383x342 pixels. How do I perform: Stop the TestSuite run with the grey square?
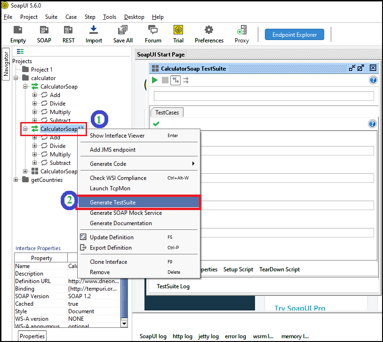pos(165,80)
